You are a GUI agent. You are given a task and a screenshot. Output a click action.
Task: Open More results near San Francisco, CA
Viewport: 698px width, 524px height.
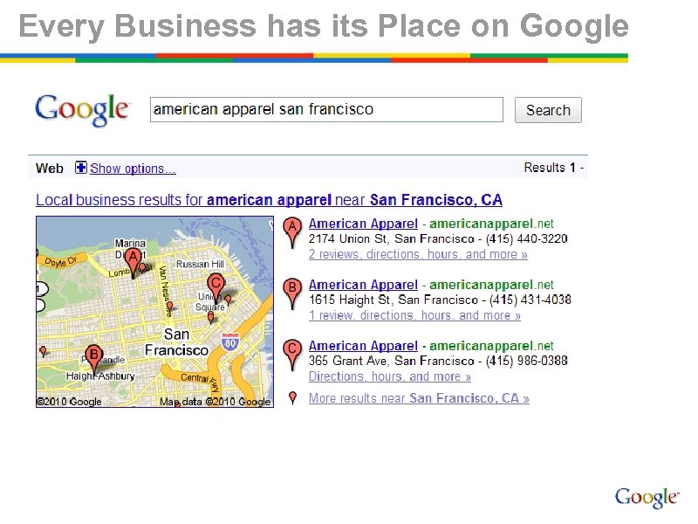pyautogui.click(x=419, y=397)
